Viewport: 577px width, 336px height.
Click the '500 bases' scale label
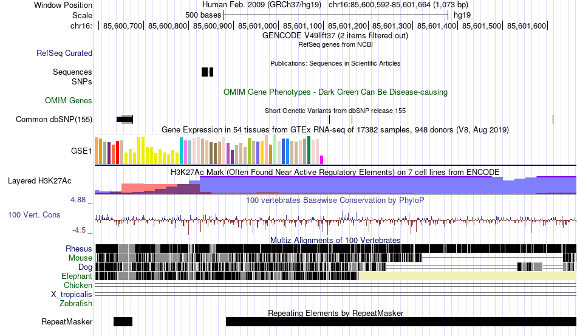tap(203, 15)
